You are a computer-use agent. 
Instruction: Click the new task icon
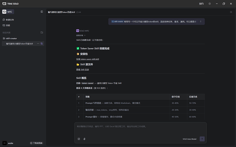pos(4,20)
